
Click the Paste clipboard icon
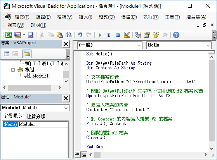click(x=60, y=35)
